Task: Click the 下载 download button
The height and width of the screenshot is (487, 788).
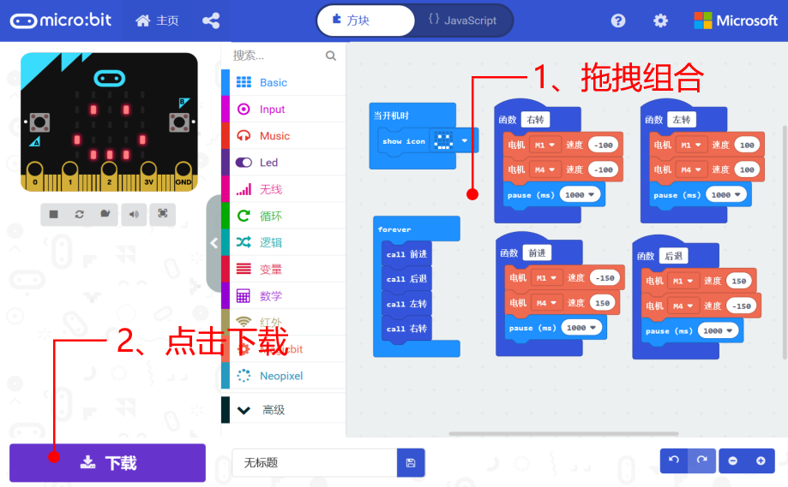Action: (107, 462)
